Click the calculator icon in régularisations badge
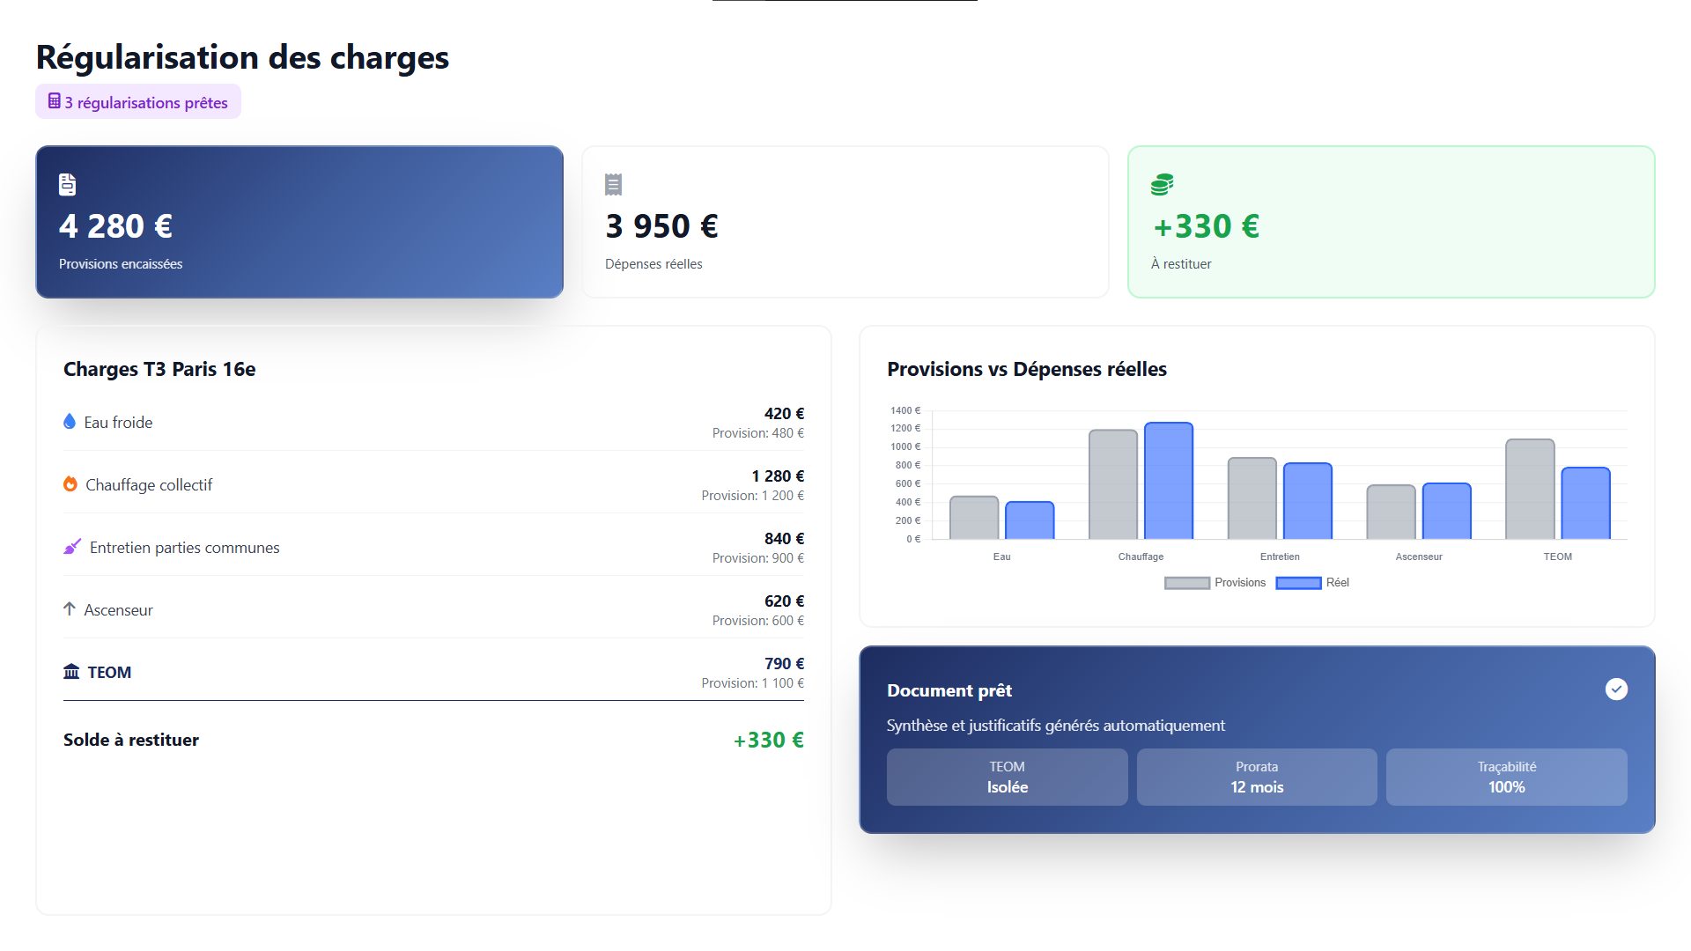 pyautogui.click(x=55, y=101)
